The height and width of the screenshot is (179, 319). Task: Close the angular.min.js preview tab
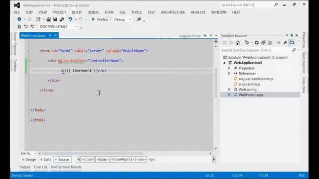[211, 35]
